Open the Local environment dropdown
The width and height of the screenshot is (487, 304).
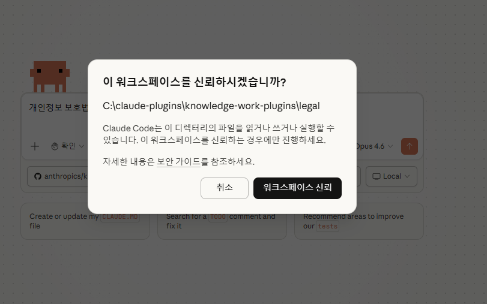pyautogui.click(x=392, y=176)
